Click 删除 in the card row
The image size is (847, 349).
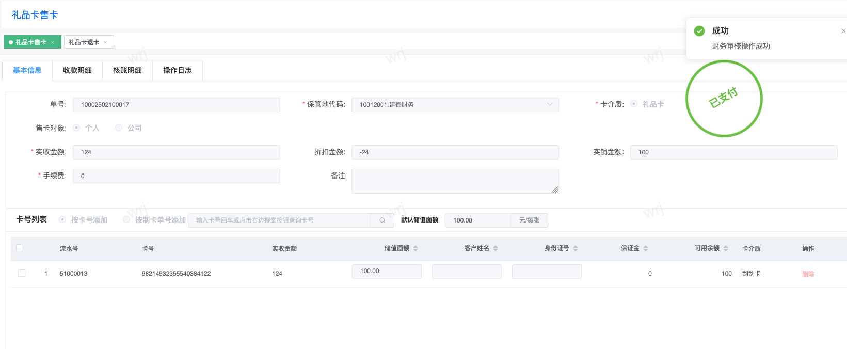point(808,274)
